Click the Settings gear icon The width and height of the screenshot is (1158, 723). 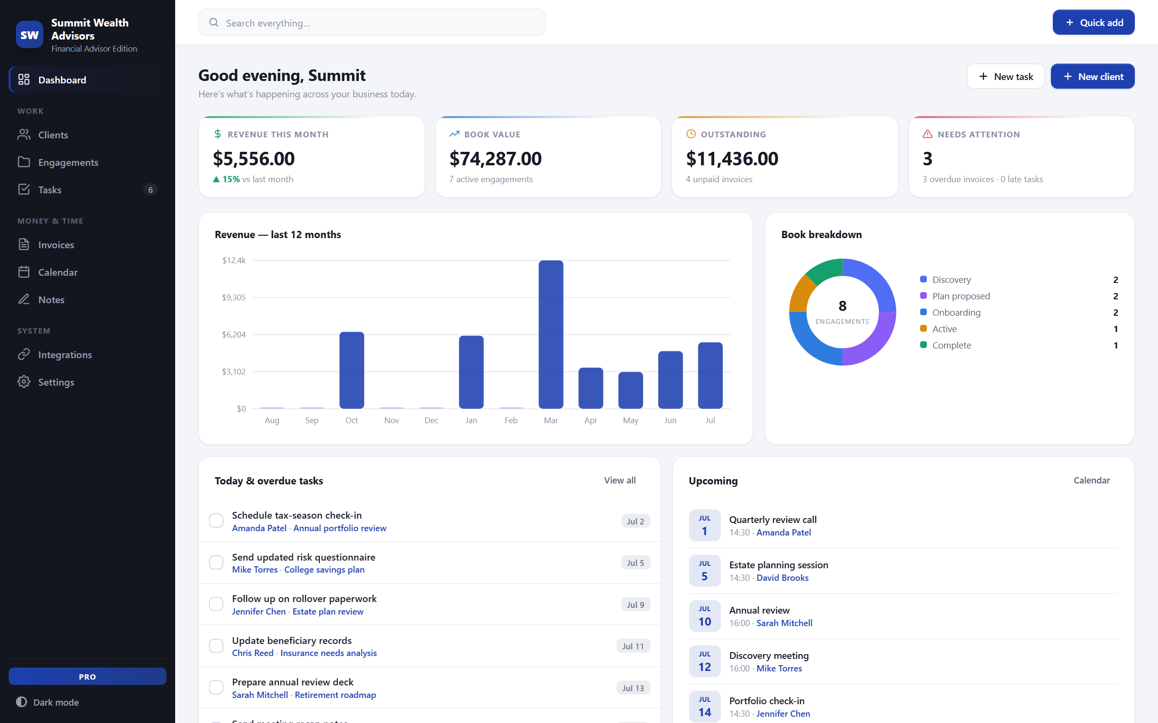click(24, 382)
